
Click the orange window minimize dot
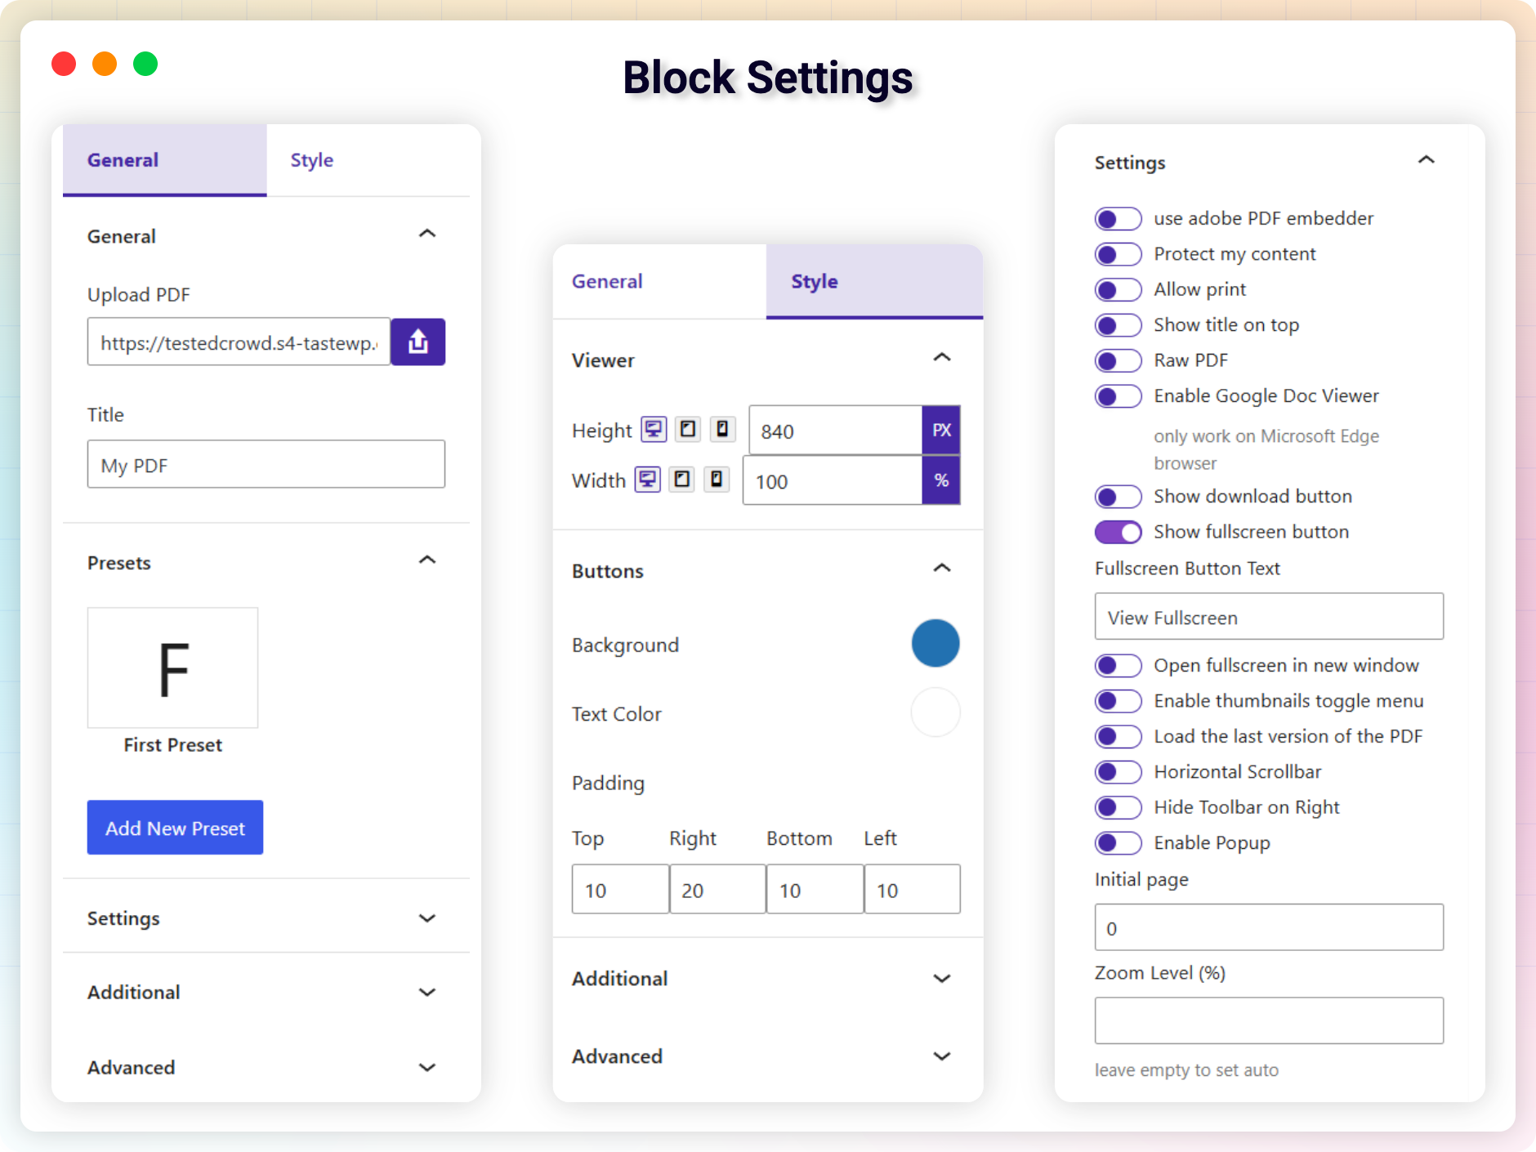point(105,64)
